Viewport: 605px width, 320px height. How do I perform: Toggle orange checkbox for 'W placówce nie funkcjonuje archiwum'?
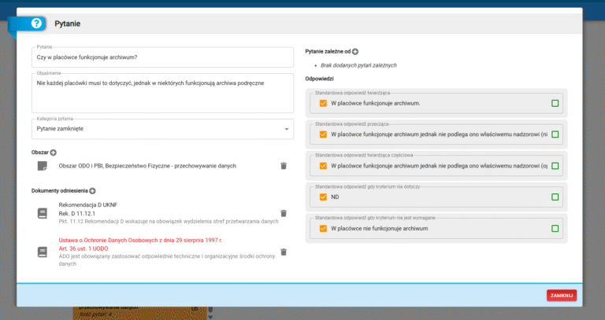(x=323, y=228)
